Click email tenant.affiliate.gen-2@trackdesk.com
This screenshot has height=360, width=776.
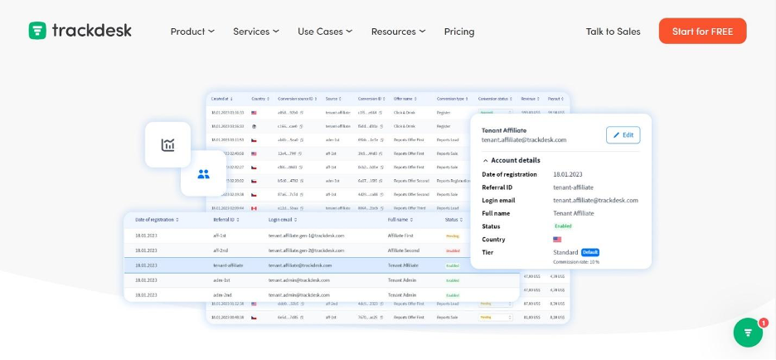coord(307,251)
